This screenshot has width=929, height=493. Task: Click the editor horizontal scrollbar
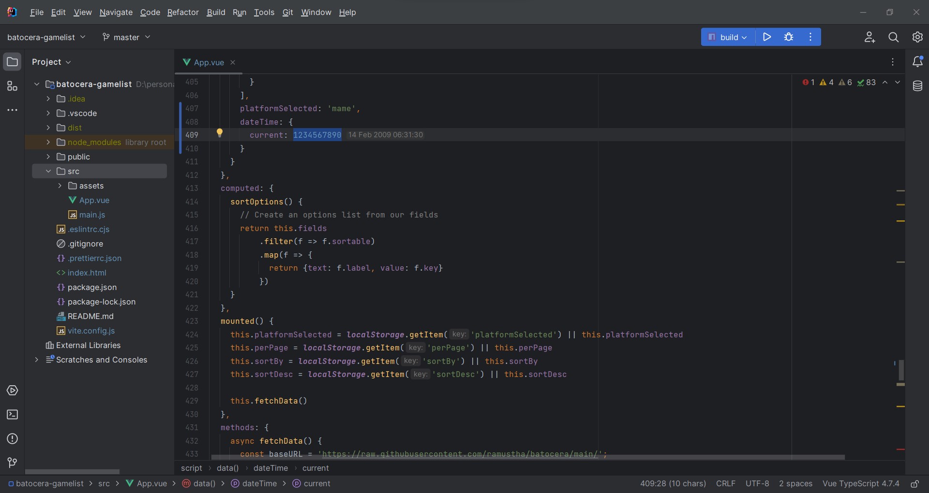click(x=528, y=457)
